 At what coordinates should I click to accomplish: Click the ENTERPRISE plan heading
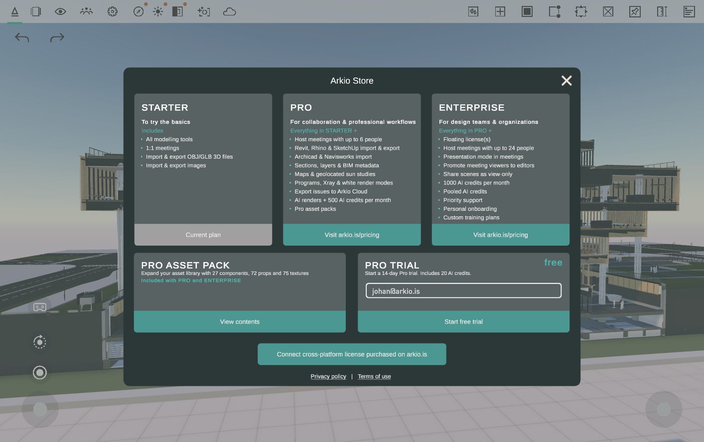point(472,107)
